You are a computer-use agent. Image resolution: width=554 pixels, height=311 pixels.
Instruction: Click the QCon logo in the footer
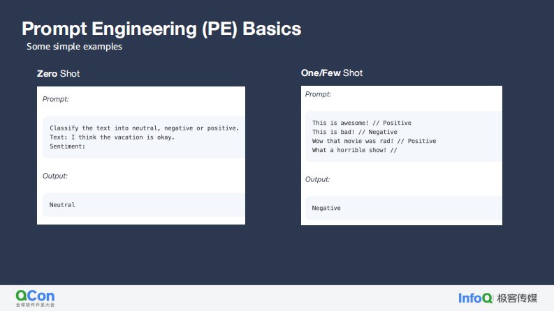tap(35, 296)
